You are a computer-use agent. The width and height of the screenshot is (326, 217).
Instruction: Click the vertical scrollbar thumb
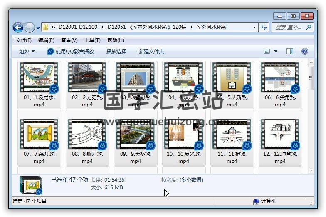311,77
